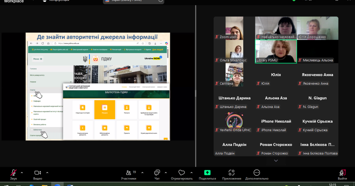Select the Library PSMU speaker video tile
Image resolution: width=355 pixels, height=186 pixels.
276,51
